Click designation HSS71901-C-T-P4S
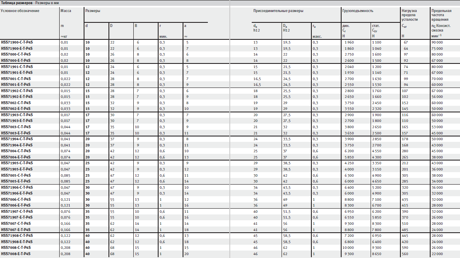Image resolution: width=460 pixels, height=258 pixels. click(17, 67)
